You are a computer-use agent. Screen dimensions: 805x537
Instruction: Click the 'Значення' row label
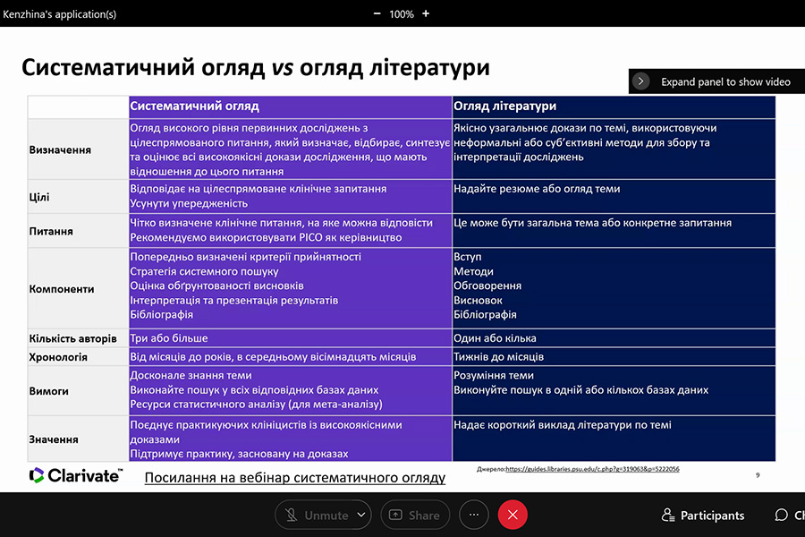pyautogui.click(x=54, y=439)
